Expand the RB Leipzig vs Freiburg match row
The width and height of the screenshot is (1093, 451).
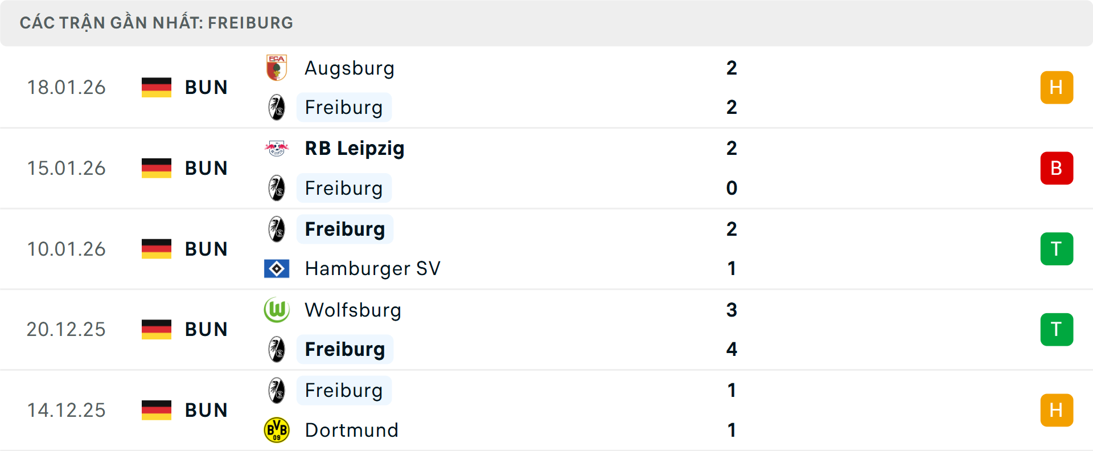click(x=546, y=168)
